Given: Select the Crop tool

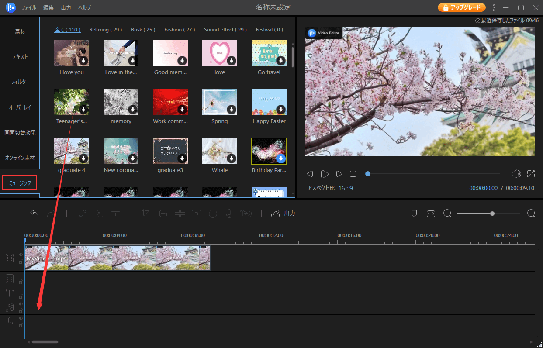Looking at the screenshot, I should pyautogui.click(x=146, y=214).
